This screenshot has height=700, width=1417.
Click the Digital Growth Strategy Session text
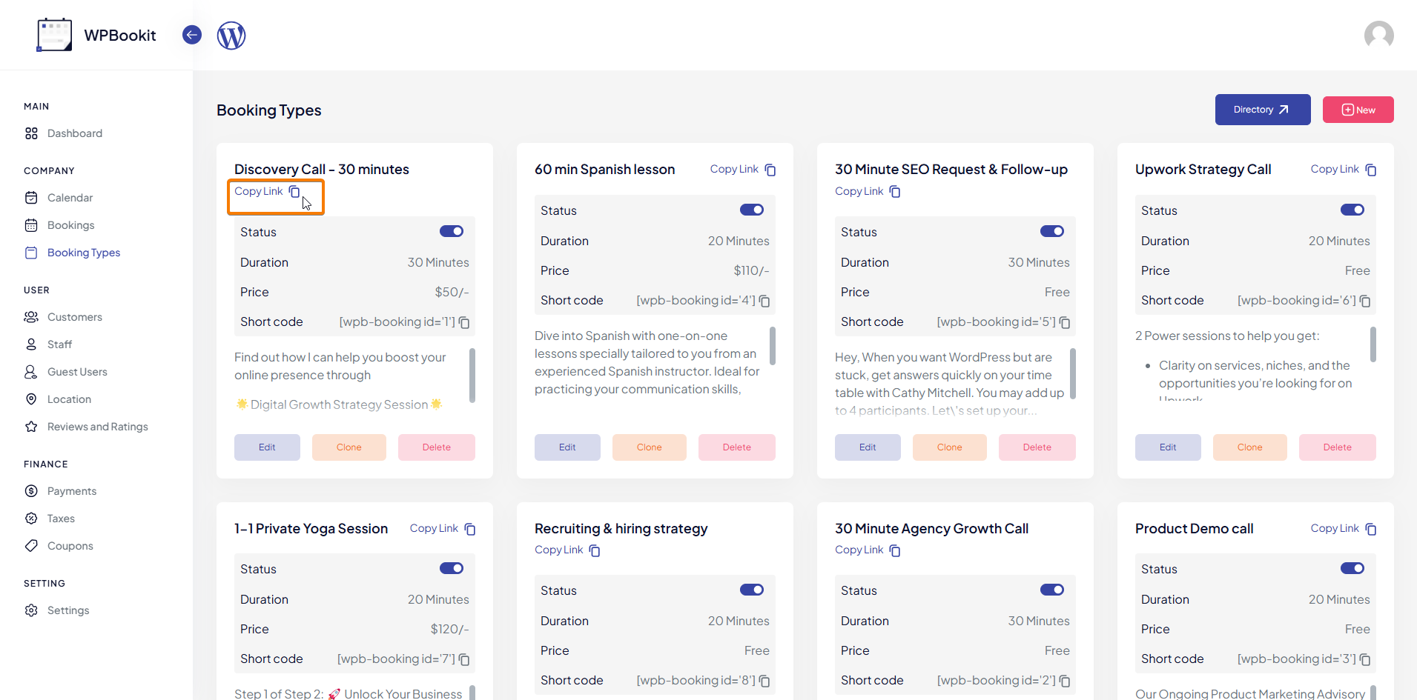pos(339,404)
